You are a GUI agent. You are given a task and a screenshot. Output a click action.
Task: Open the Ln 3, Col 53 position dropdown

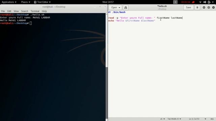(197, 119)
